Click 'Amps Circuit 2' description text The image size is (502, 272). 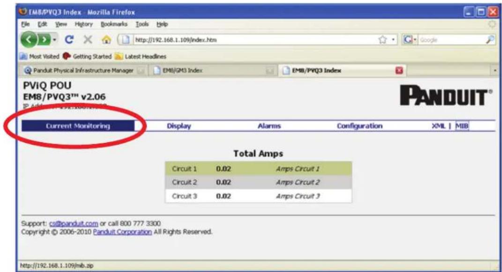coord(298,182)
